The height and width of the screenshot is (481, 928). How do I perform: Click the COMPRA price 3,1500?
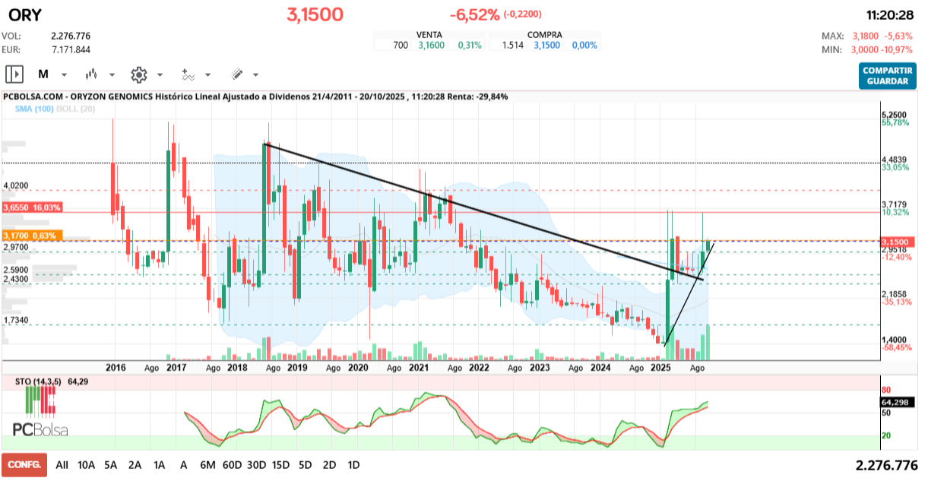tap(546, 46)
